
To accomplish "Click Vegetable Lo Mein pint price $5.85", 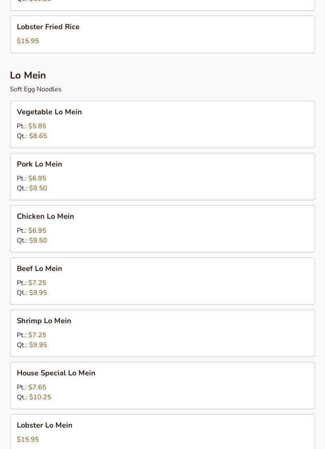I will (37, 126).
